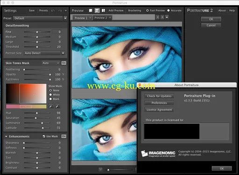The width and height of the screenshot is (239, 175).
Task: Toggle Enhancements On button
Action: [63, 136]
